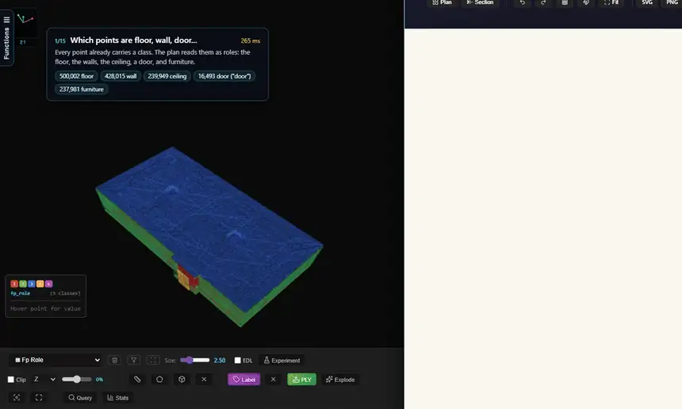Click the dashed selection box icon near Size
The width and height of the screenshot is (682, 409).
(x=153, y=360)
